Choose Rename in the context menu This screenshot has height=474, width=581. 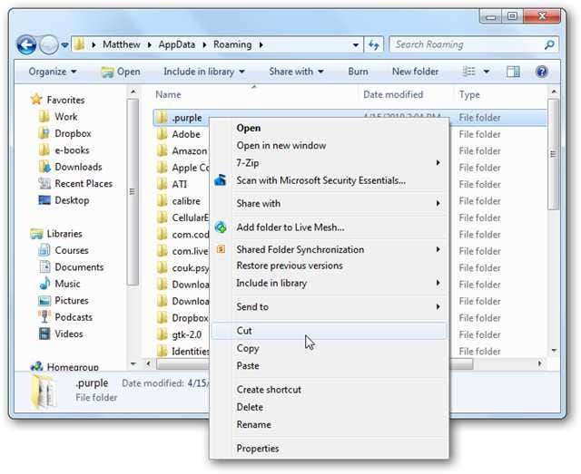tap(253, 424)
